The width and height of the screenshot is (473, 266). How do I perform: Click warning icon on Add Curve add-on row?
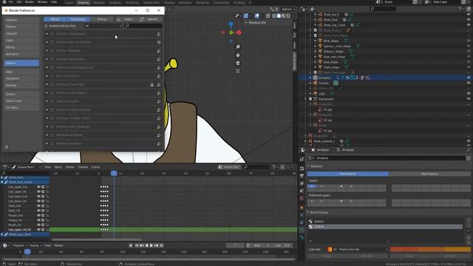tap(152, 85)
